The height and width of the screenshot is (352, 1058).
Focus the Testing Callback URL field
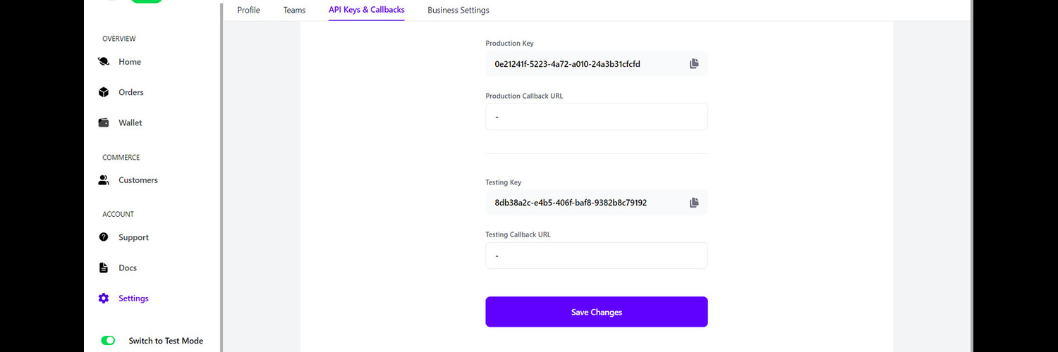[597, 256]
